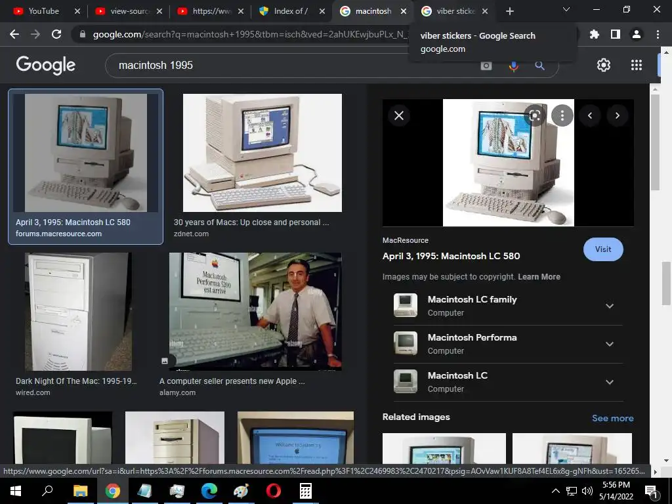Open the wired Dark Night Of The Mac image
The image size is (672, 504).
78,312
